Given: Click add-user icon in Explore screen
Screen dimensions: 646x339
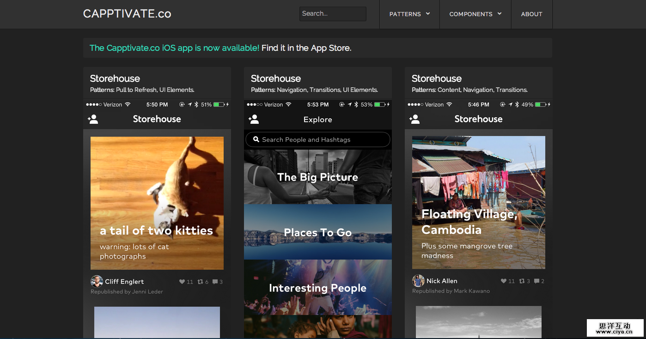Looking at the screenshot, I should pyautogui.click(x=254, y=119).
